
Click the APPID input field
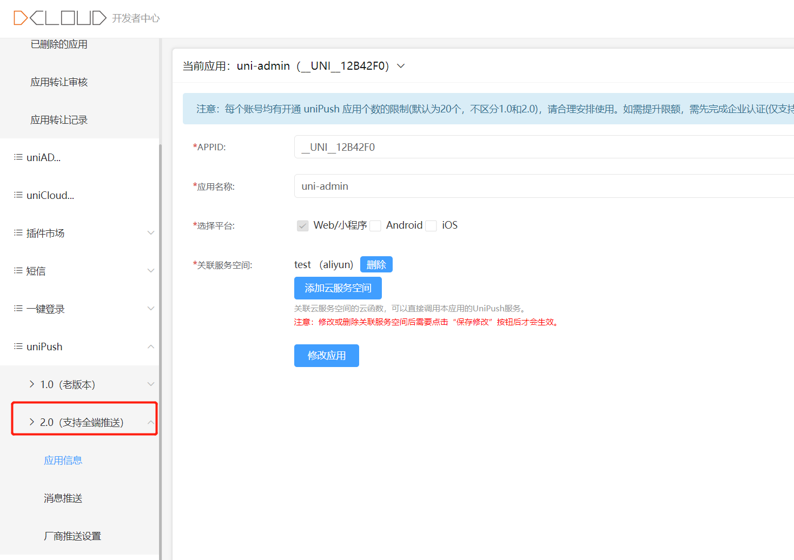point(544,147)
